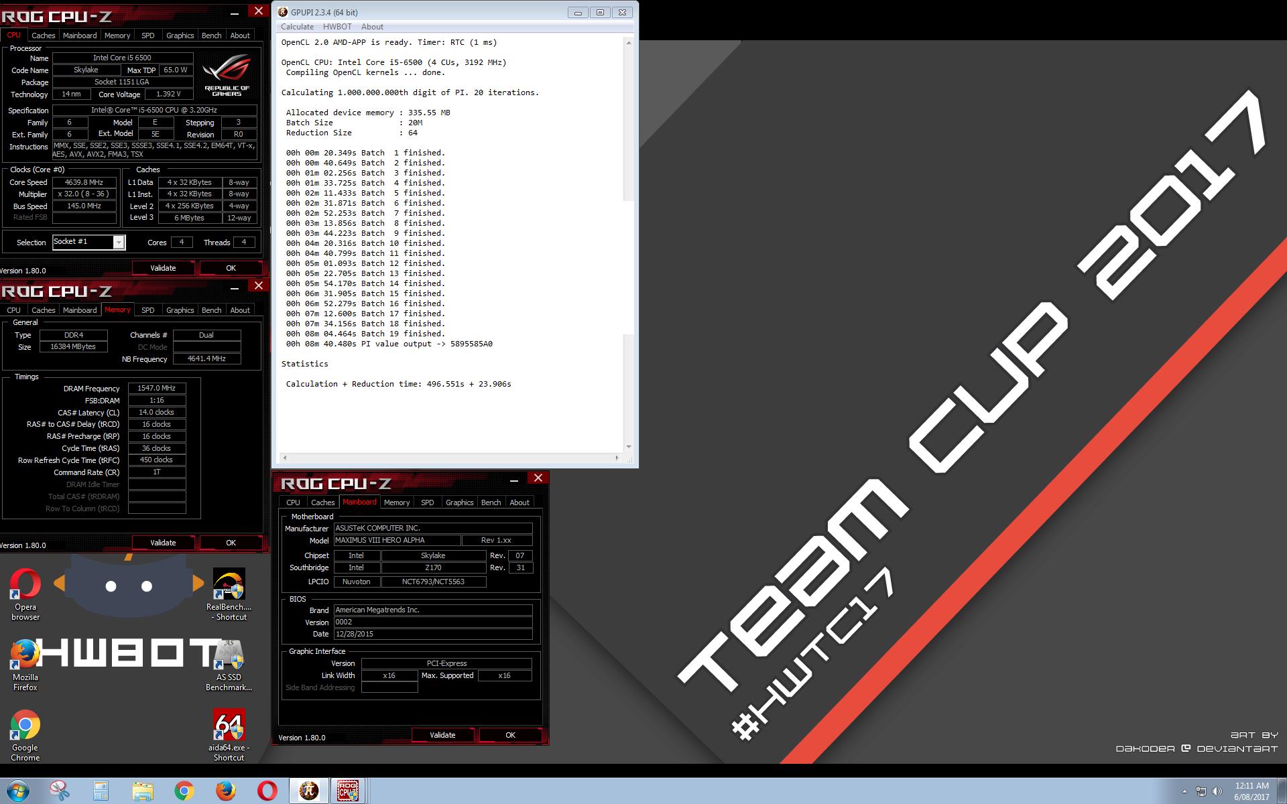
Task: Show hidden system tray icons
Action: point(1184,792)
